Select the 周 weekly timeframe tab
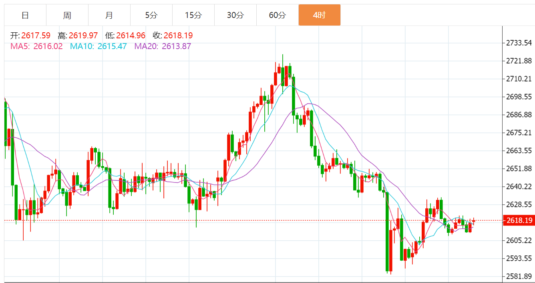Screen dimensions: 535x283 [x=67, y=15]
